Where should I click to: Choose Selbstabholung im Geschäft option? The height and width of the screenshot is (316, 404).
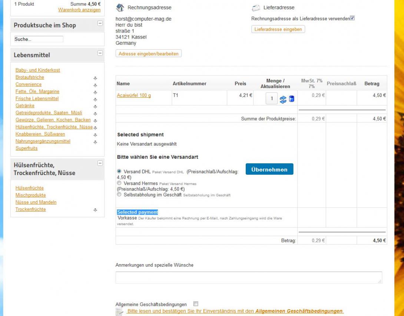(x=119, y=195)
